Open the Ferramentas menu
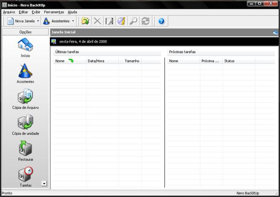The height and width of the screenshot is (197, 280). (54, 12)
